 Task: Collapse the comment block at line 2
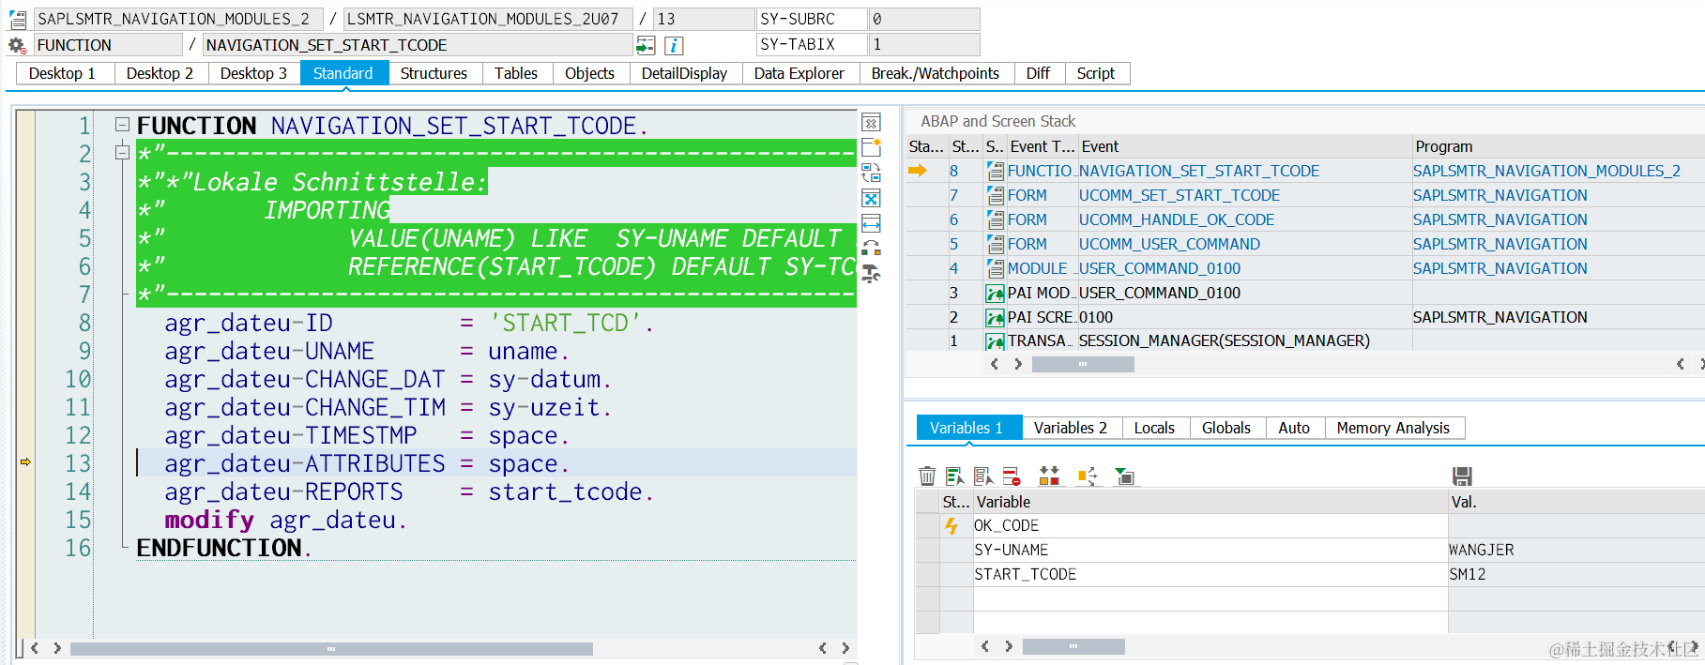coord(122,152)
